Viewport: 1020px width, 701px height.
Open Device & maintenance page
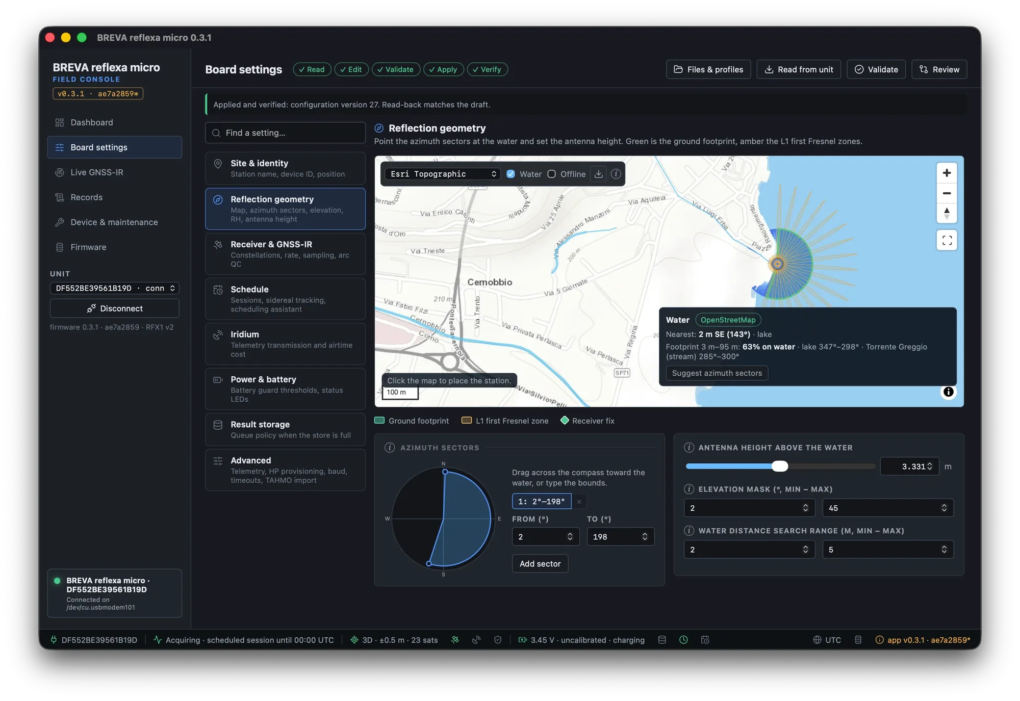114,222
